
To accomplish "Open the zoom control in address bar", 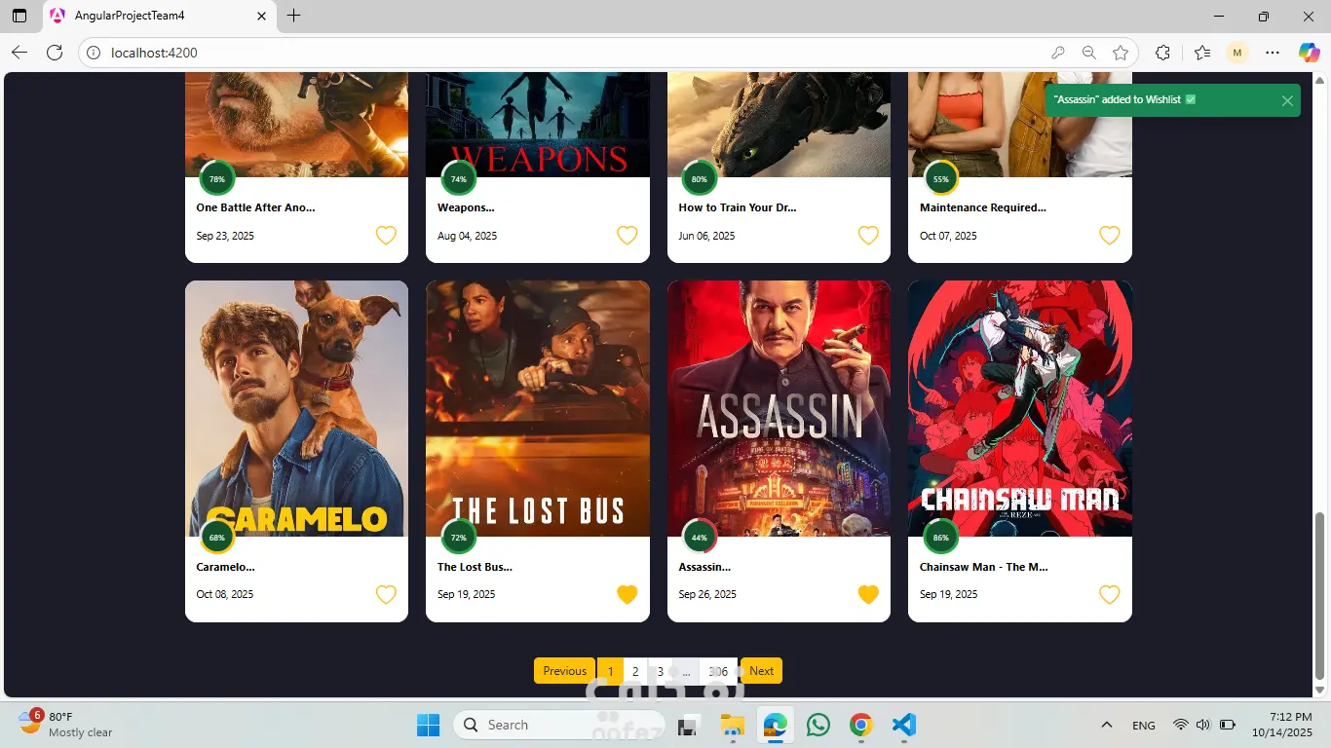I will click(1089, 53).
